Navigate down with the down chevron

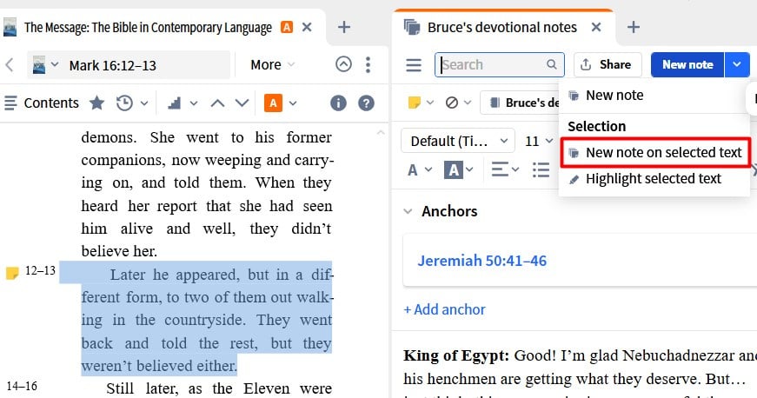coord(242,103)
